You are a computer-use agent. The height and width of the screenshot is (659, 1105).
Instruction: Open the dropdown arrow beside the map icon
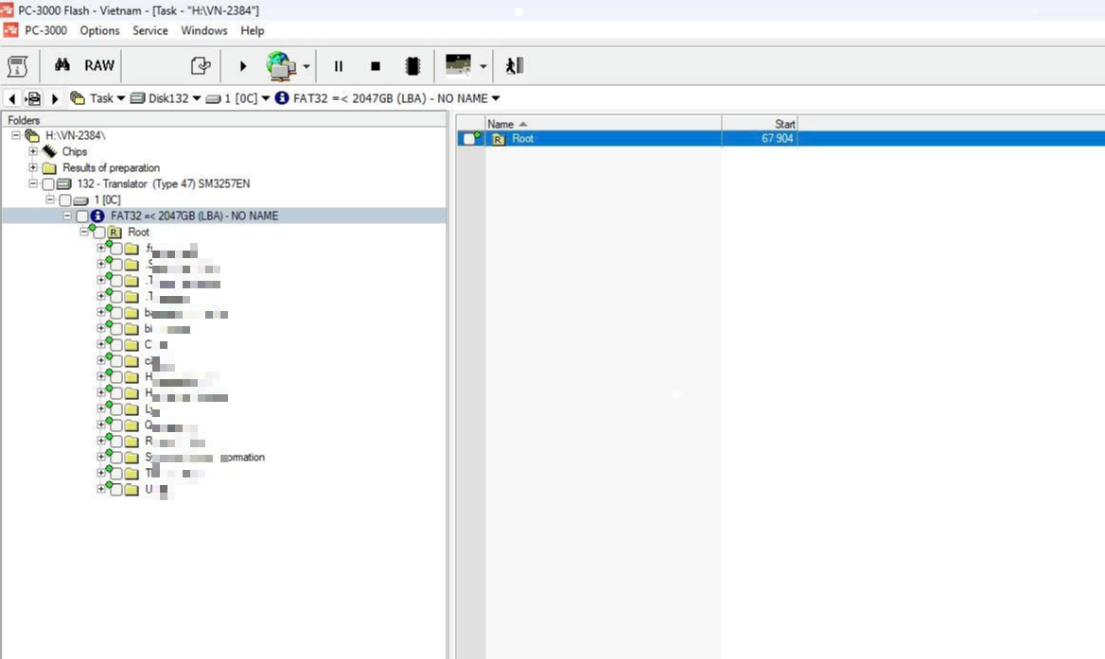483,67
